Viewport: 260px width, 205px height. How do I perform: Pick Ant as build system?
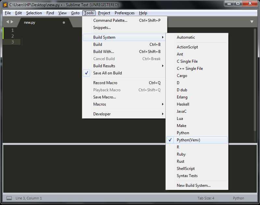point(197,54)
